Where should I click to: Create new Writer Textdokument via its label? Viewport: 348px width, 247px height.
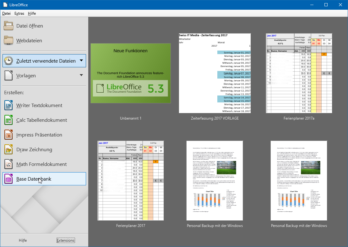pyautogui.click(x=39, y=105)
